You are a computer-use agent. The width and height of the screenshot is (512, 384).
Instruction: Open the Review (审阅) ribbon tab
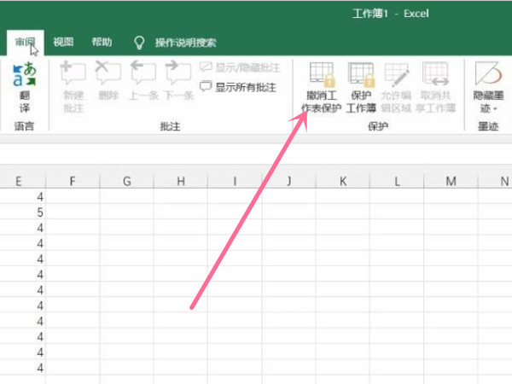tap(25, 42)
